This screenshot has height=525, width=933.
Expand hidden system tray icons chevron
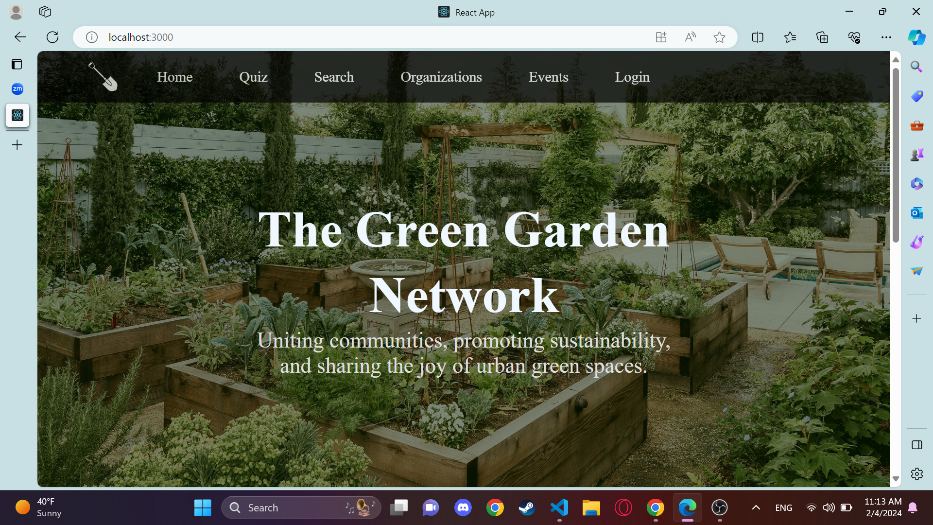[756, 507]
